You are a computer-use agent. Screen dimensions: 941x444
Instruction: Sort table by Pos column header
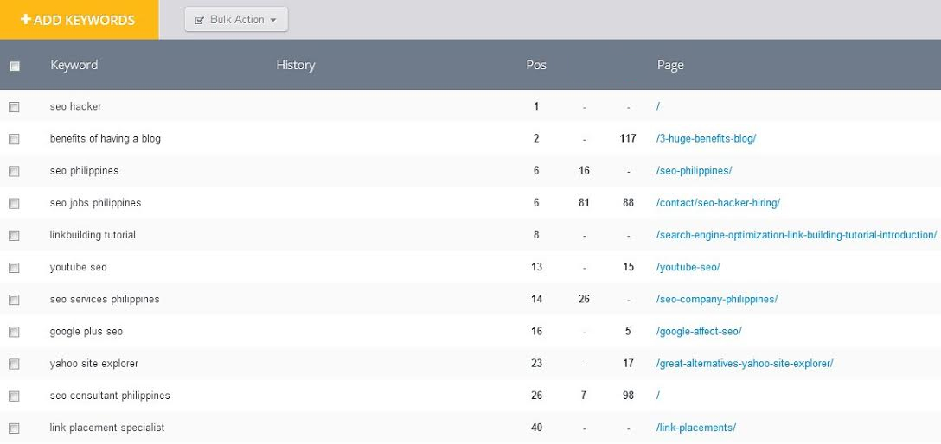point(536,65)
